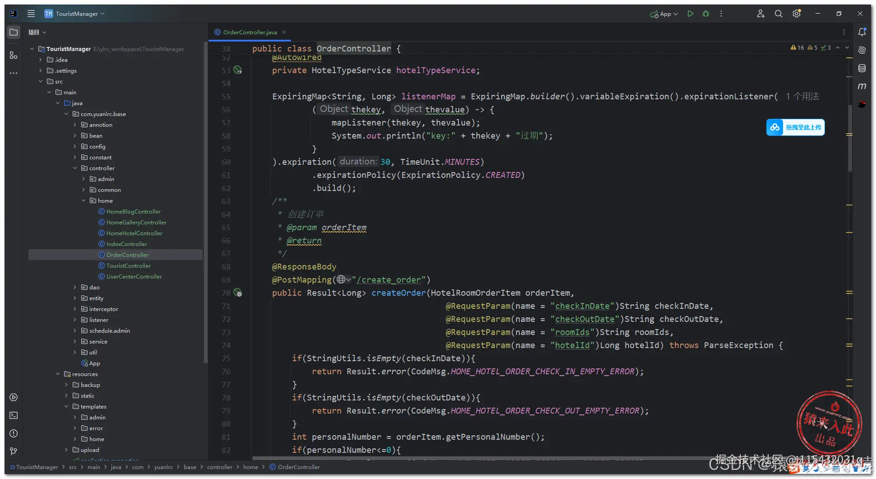The image size is (876, 479).
Task: Debug the App configuration
Action: click(706, 14)
